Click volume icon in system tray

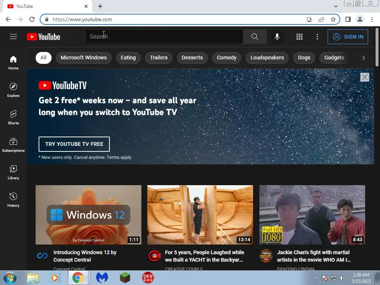pyautogui.click(x=343, y=278)
